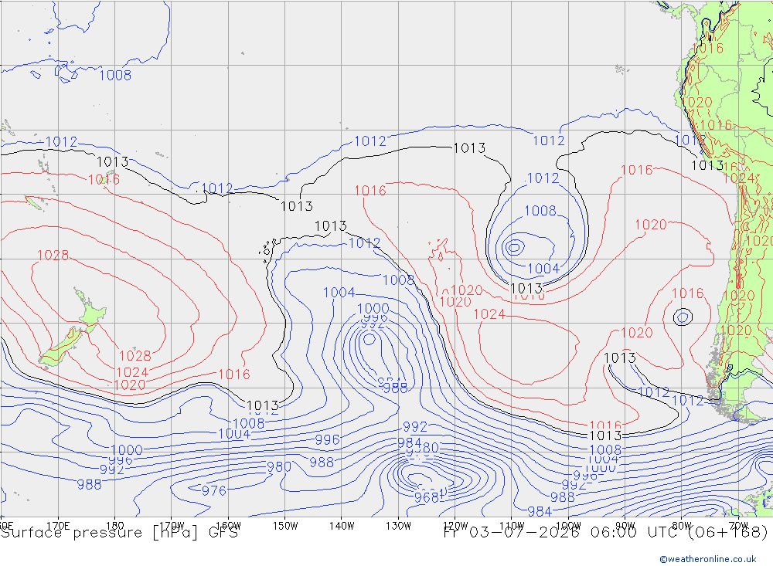The image size is (773, 566).
Task: Click the 1028 label northwest of New Zealand
Action: click(53, 255)
